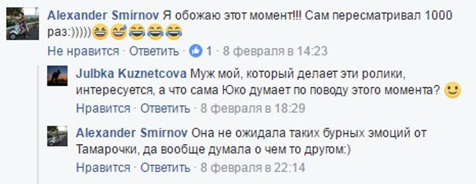Click 'Не нравится' to unlike top comment
Image resolution: width=476 pixels, height=184 pixels.
coord(83,51)
